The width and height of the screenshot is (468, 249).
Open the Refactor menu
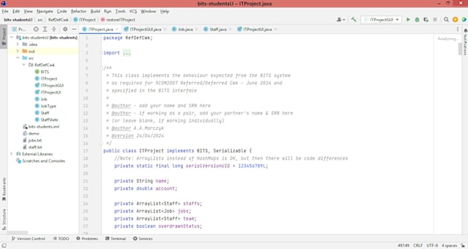(78, 11)
